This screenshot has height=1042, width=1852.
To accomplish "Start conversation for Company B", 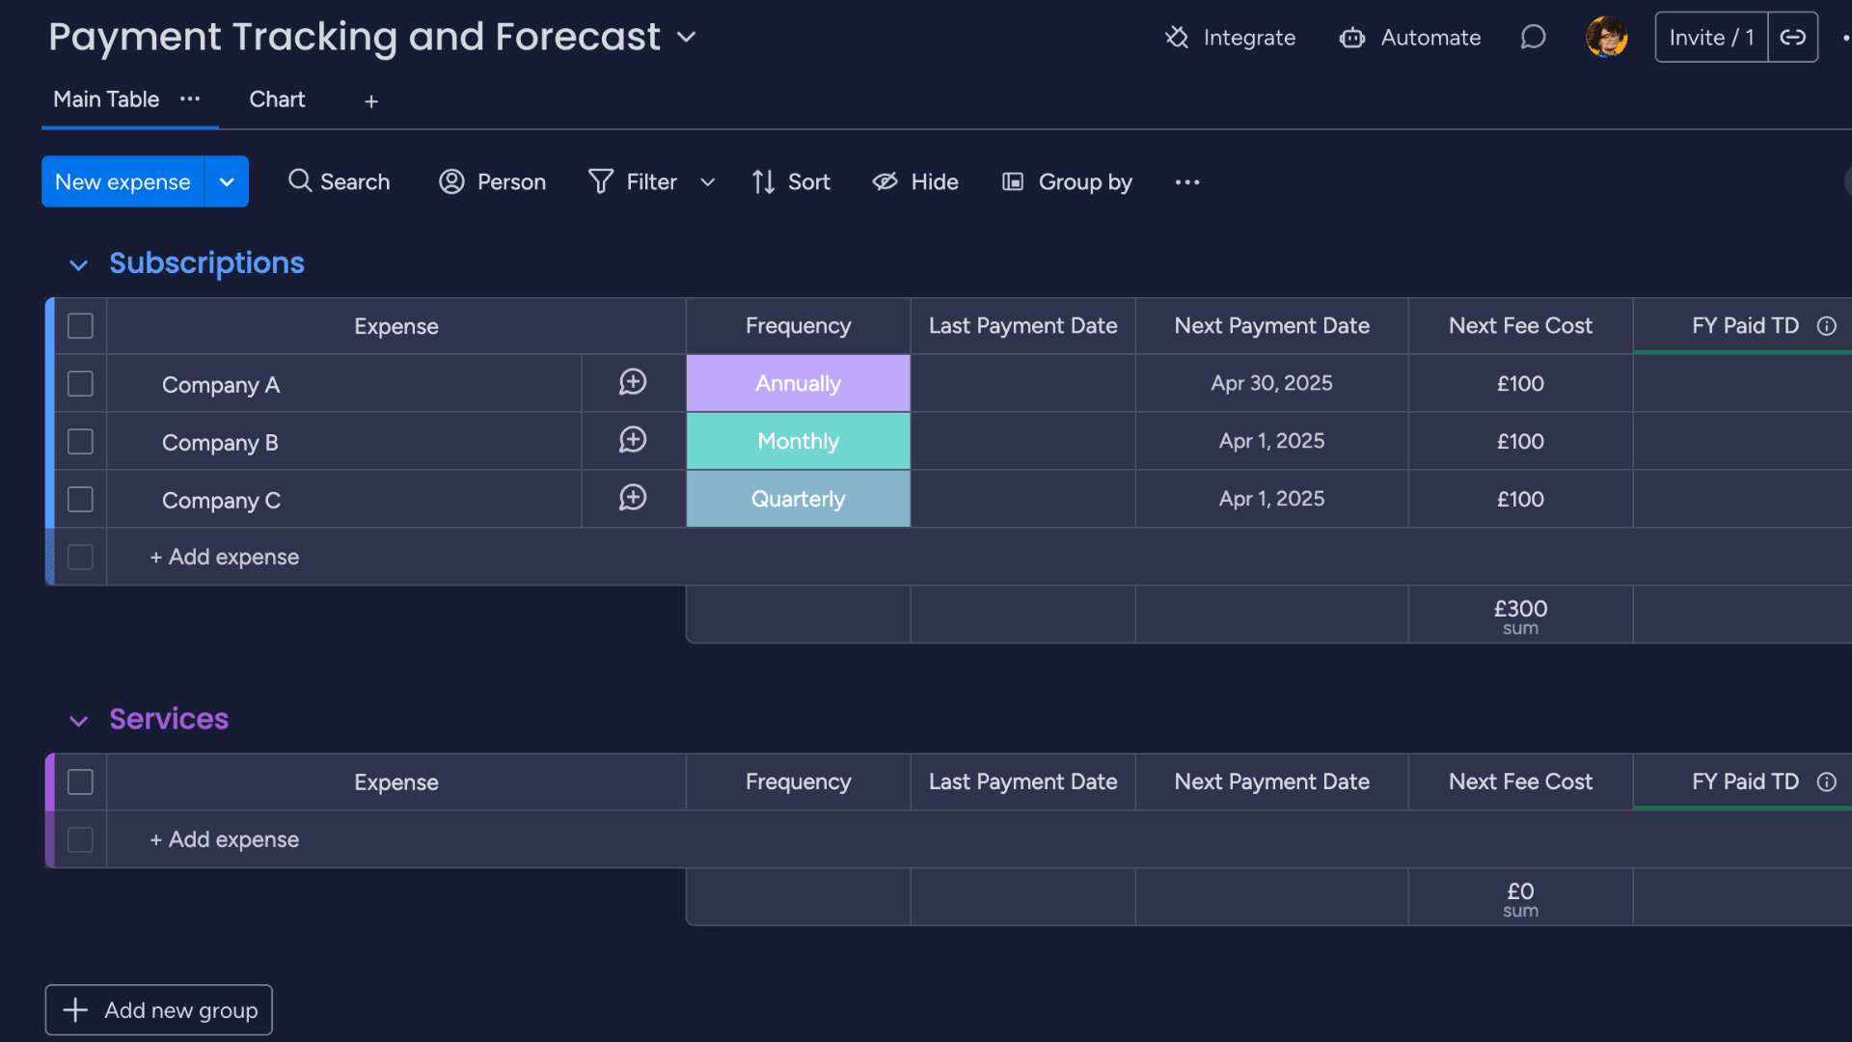I will [633, 440].
